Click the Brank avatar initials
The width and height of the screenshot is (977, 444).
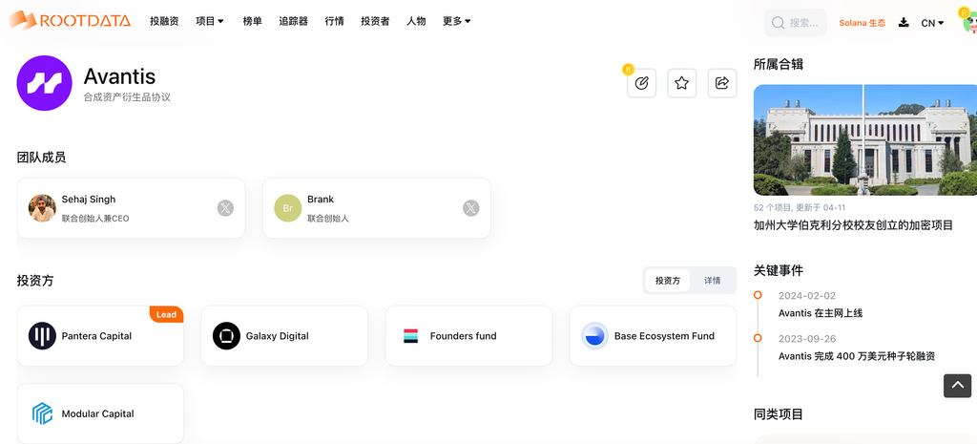(x=288, y=208)
